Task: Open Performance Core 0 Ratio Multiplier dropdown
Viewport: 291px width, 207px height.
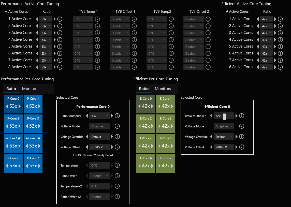Action: point(99,116)
